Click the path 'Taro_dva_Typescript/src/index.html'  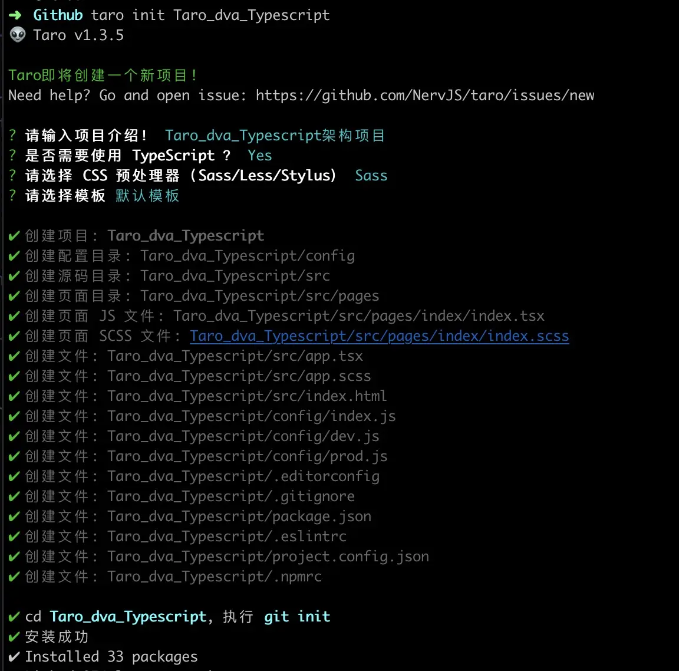click(x=248, y=396)
